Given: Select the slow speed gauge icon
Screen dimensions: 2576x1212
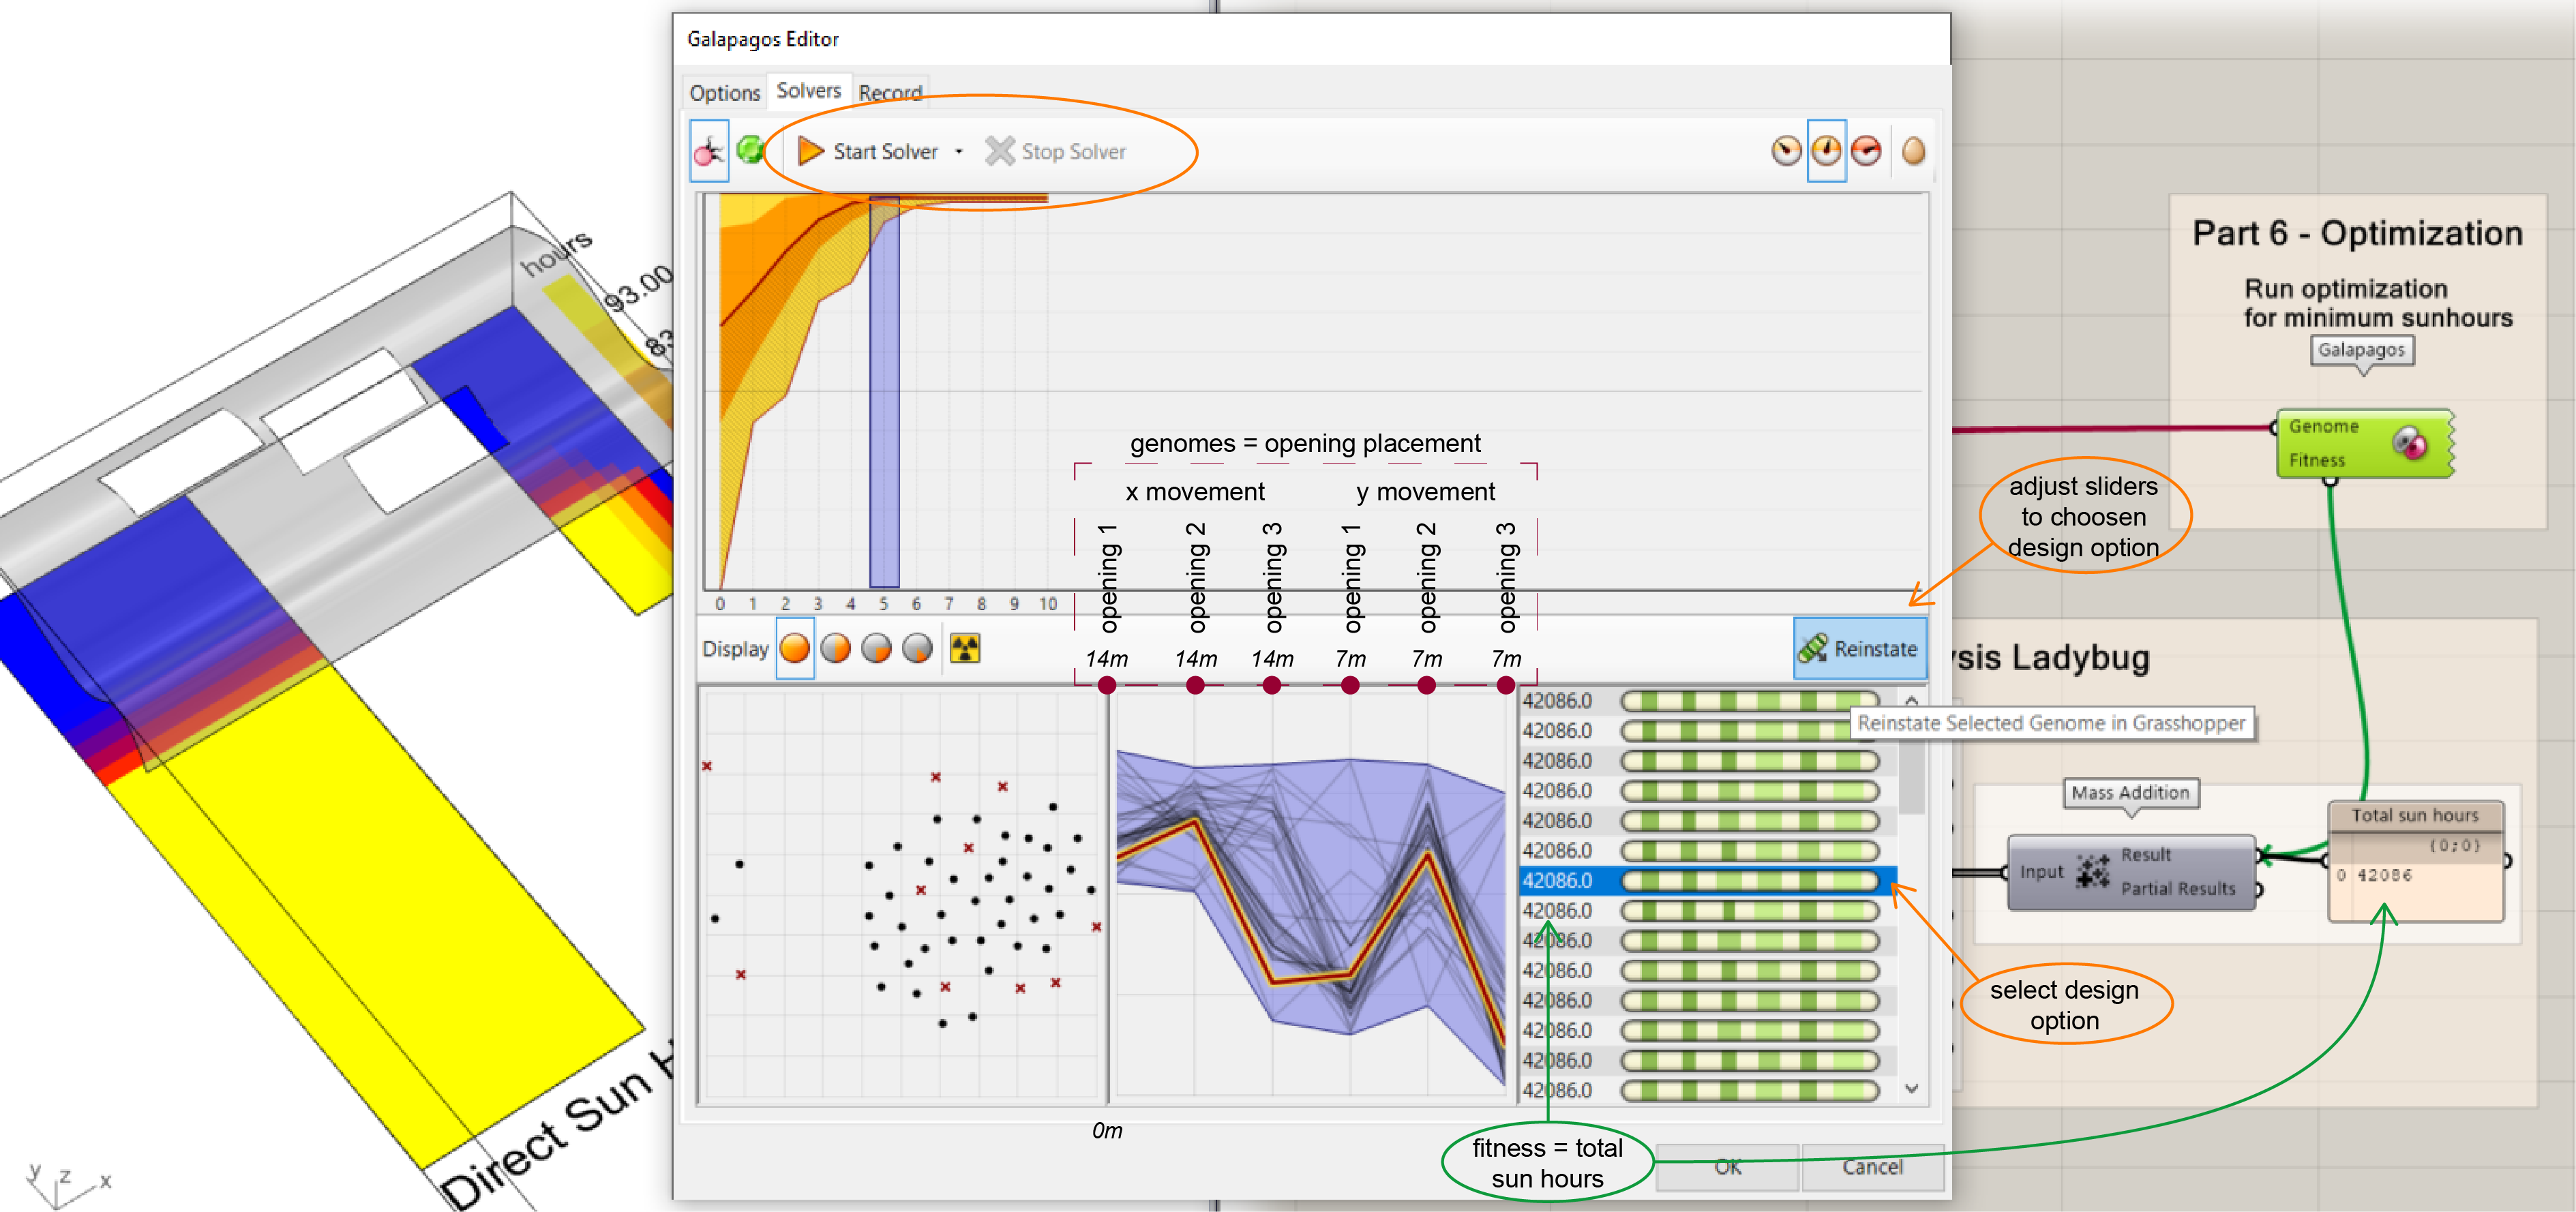Looking at the screenshot, I should pos(1786,152).
